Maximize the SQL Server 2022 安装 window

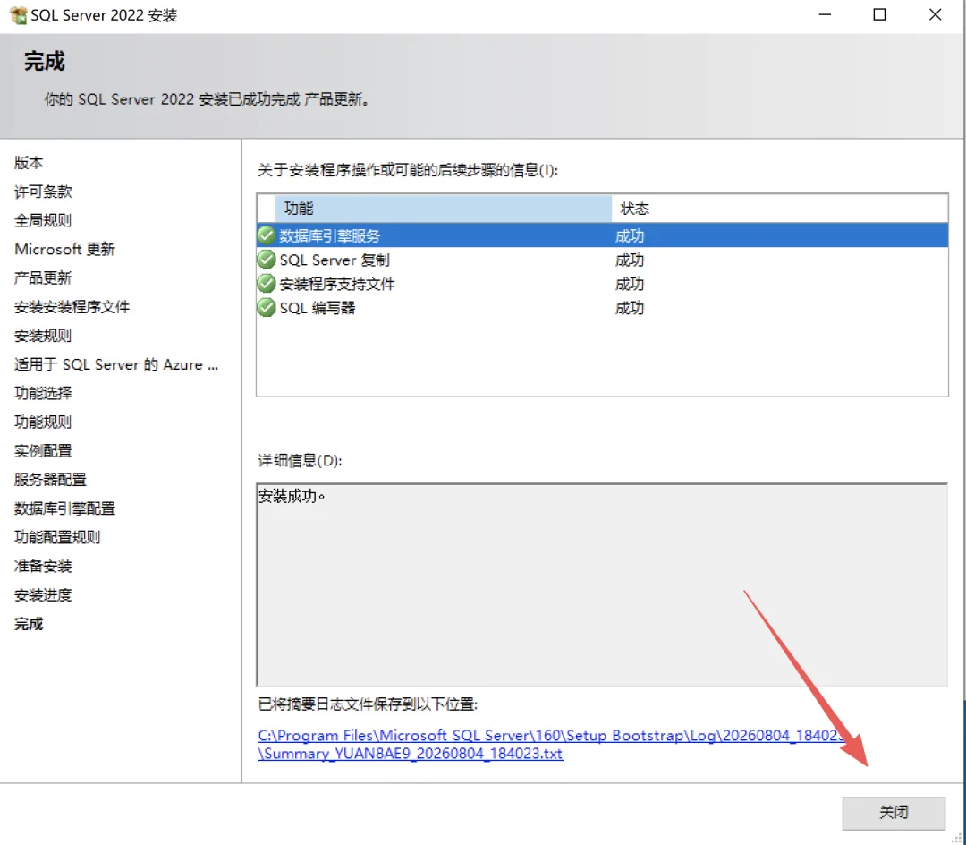[x=880, y=15]
